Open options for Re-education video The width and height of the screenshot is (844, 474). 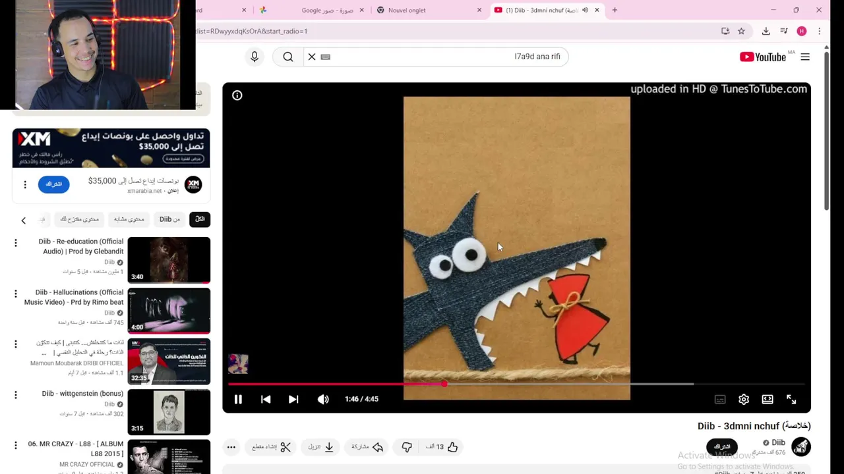point(16,243)
